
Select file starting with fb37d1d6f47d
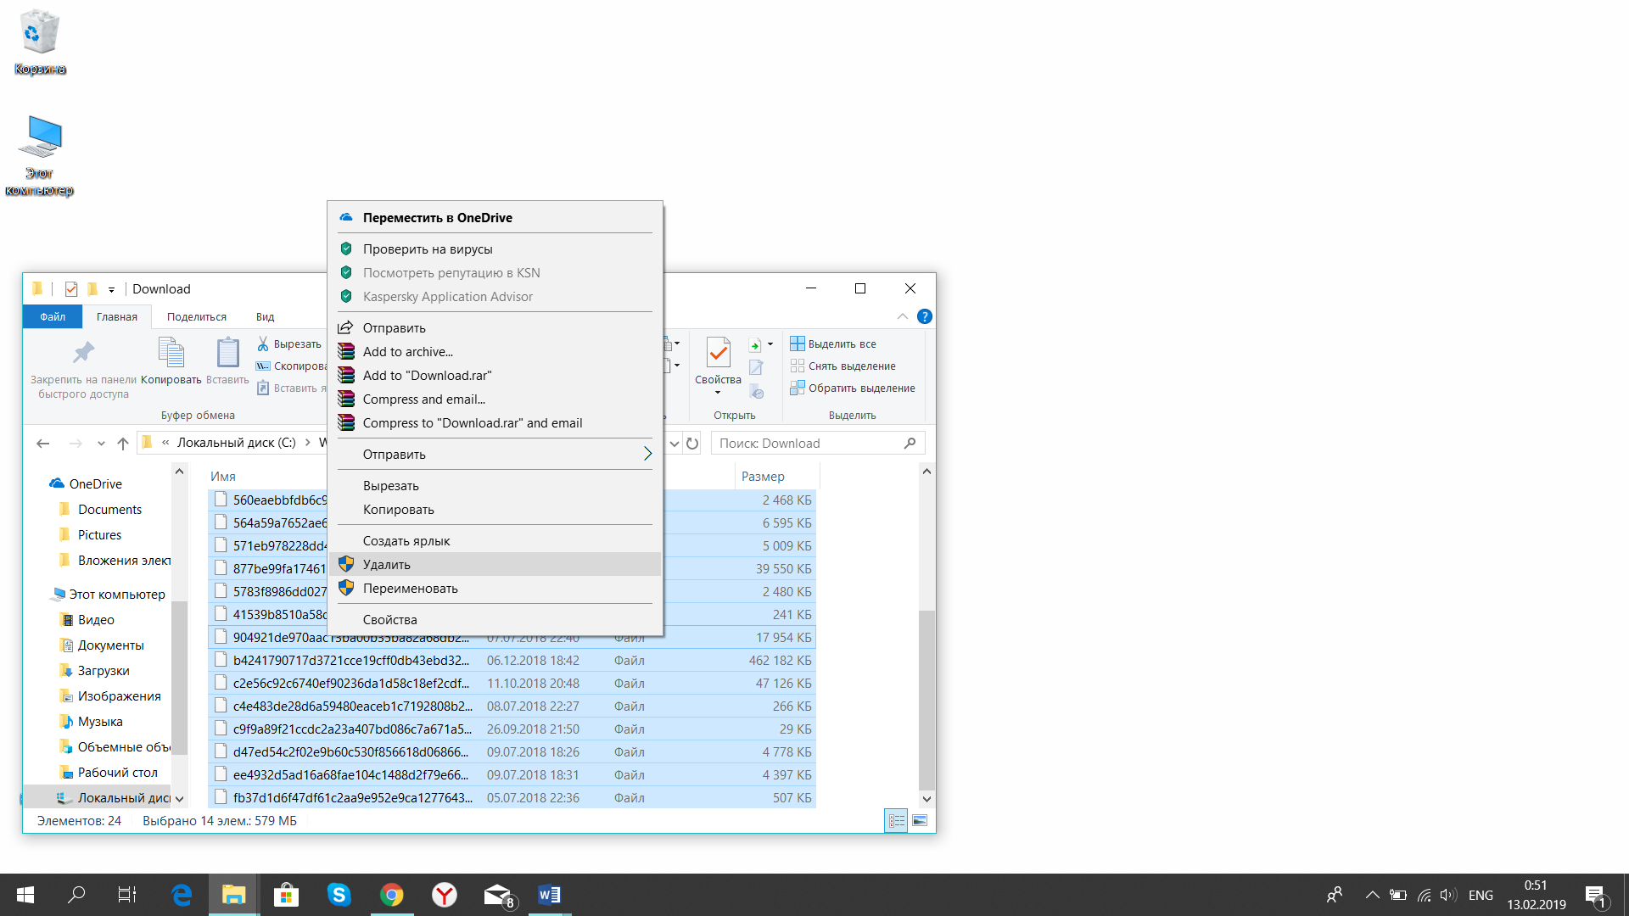512,797
